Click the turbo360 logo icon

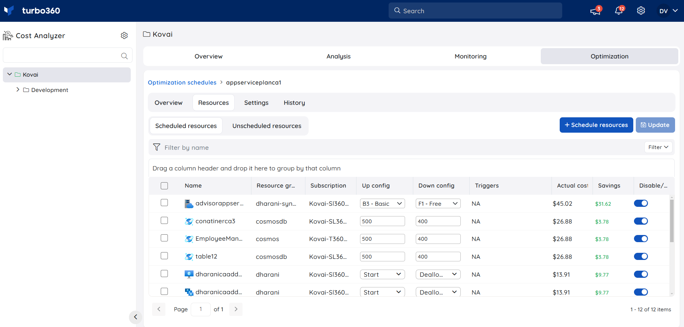coord(9,10)
